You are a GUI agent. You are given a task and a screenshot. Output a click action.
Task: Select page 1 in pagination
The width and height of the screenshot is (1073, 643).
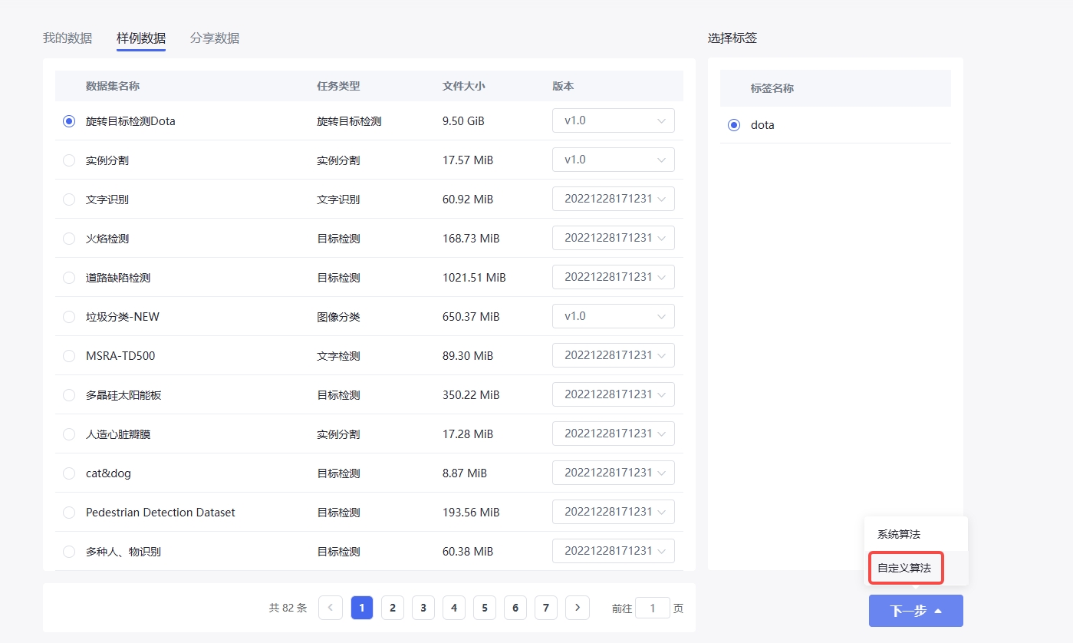(362, 608)
